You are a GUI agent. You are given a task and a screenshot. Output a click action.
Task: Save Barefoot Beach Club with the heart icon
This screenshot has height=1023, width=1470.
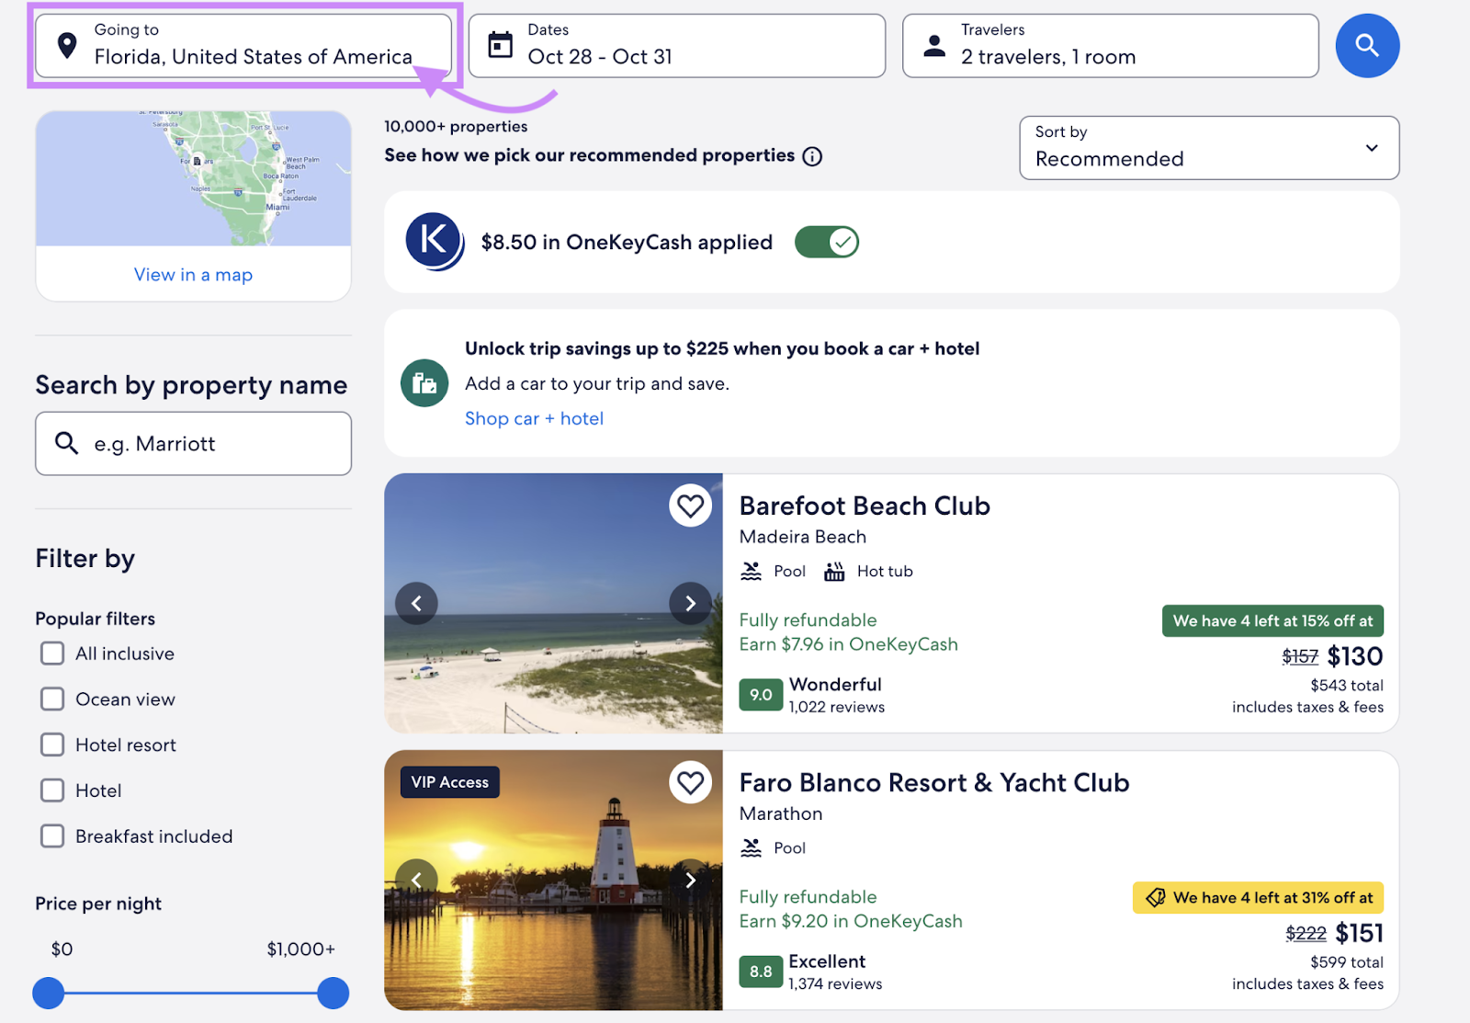[691, 506]
